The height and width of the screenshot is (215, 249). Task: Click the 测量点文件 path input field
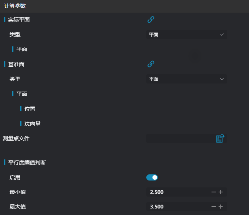(179, 138)
